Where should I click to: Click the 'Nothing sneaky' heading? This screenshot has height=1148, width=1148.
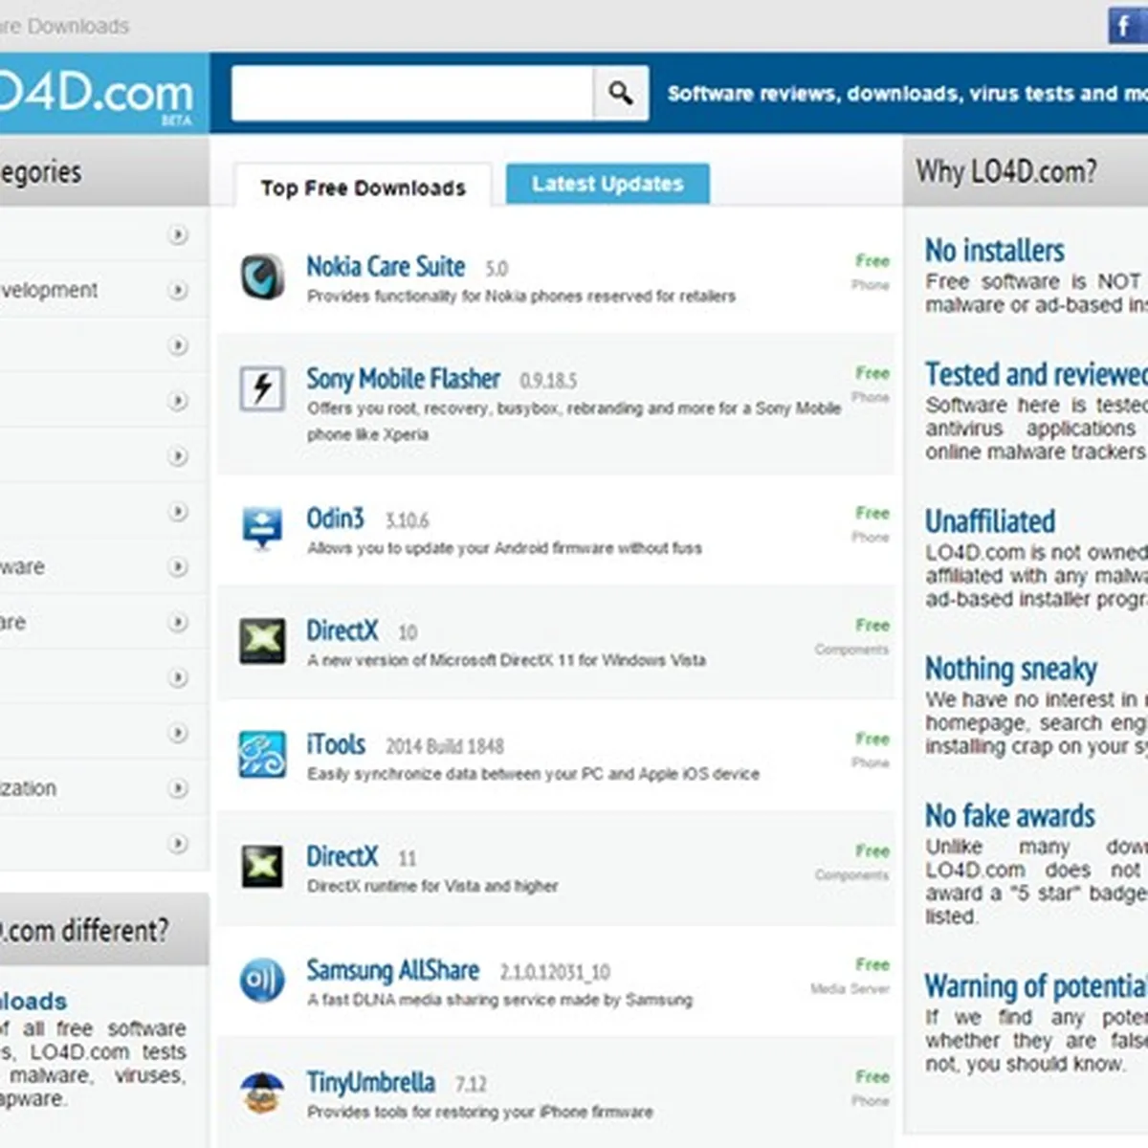coord(1010,669)
